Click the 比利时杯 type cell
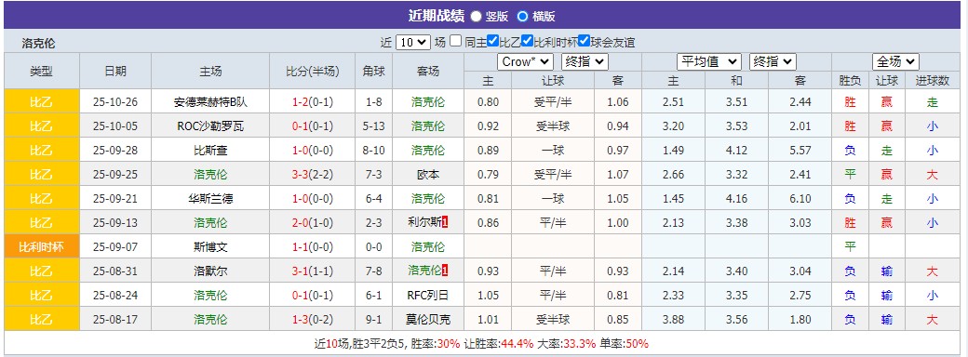Image resolution: width=968 pixels, height=357 pixels. 42,246
